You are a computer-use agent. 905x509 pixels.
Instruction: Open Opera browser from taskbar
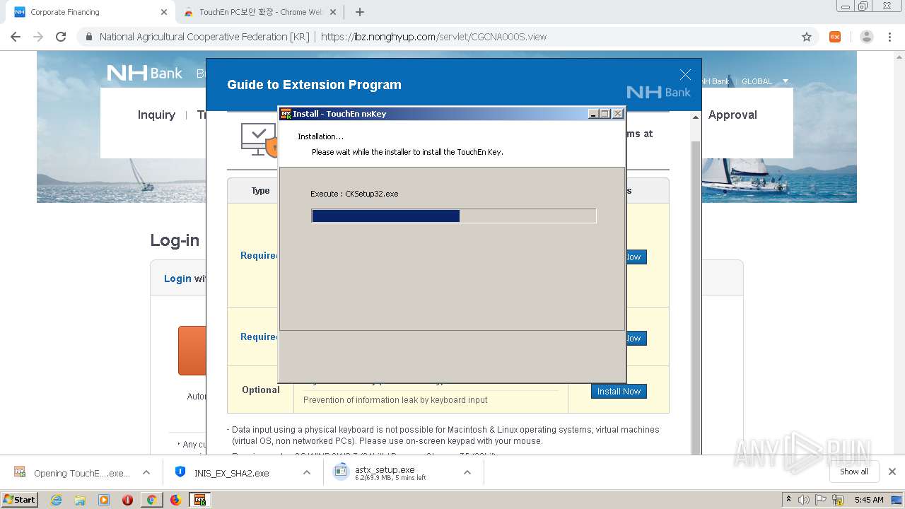(128, 500)
